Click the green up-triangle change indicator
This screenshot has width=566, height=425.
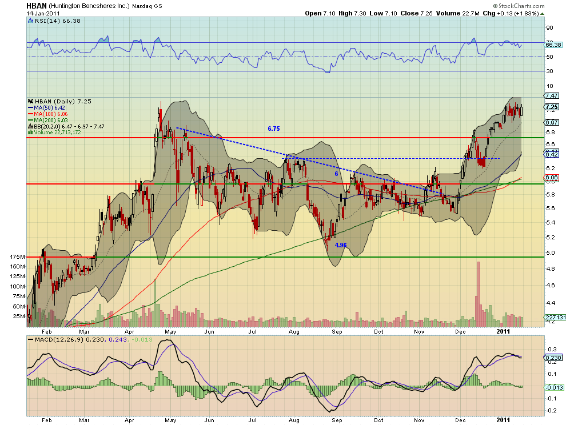pyautogui.click(x=542, y=13)
